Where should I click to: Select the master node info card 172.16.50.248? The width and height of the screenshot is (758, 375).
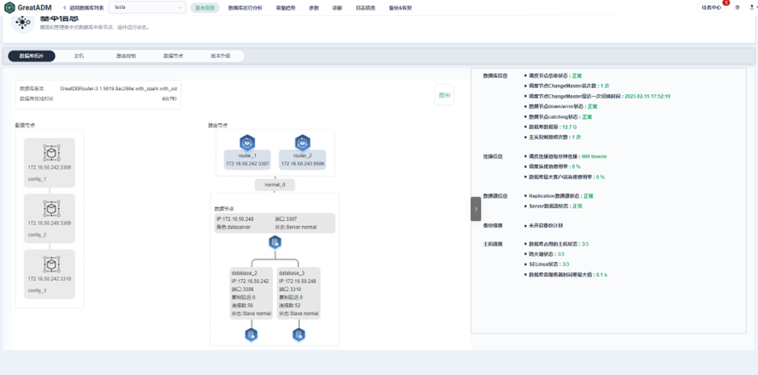[275, 223]
